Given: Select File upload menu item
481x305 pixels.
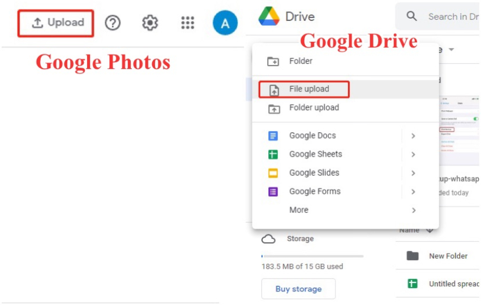Looking at the screenshot, I should coord(345,89).
